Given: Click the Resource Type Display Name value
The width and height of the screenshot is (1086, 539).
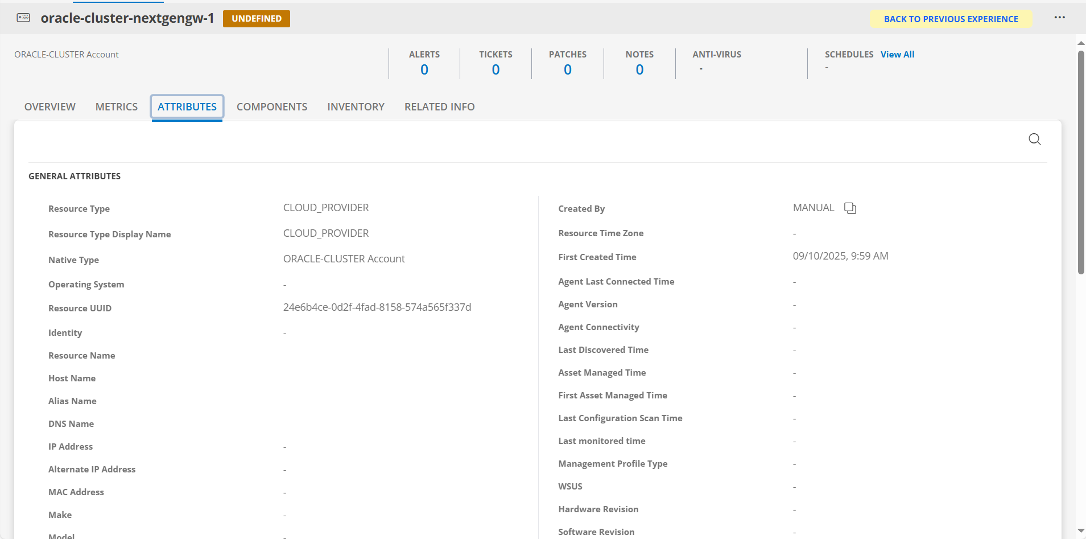Looking at the screenshot, I should coord(326,233).
